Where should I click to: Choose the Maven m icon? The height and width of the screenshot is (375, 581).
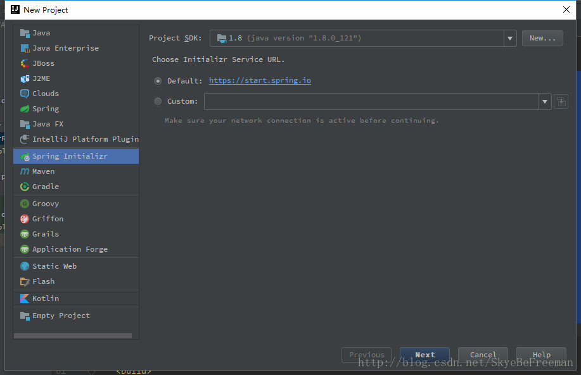click(25, 171)
